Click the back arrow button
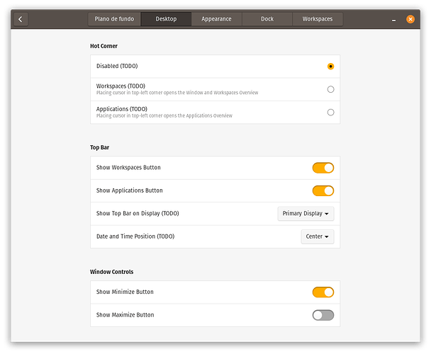The width and height of the screenshot is (431, 354). (21, 19)
